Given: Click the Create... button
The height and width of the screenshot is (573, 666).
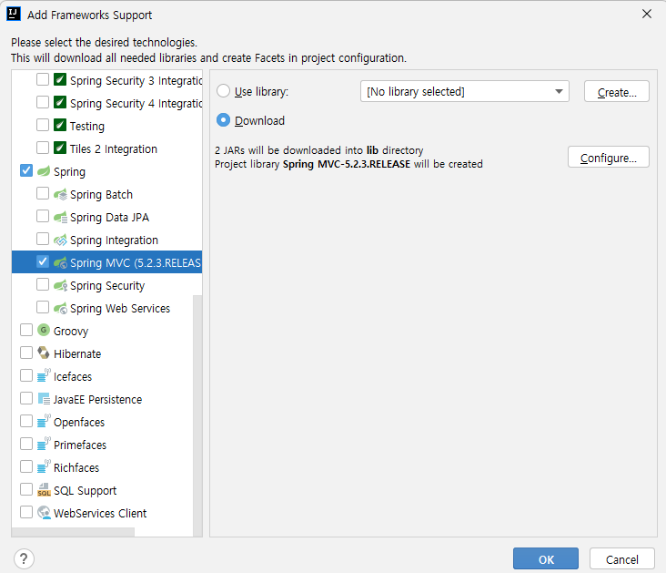Looking at the screenshot, I should [617, 91].
